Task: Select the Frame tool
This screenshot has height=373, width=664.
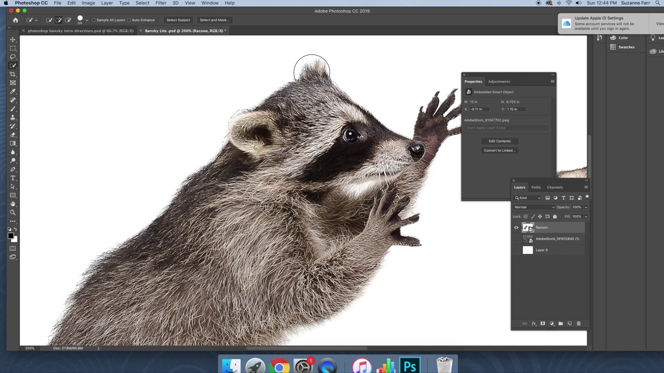Action: [x=13, y=83]
